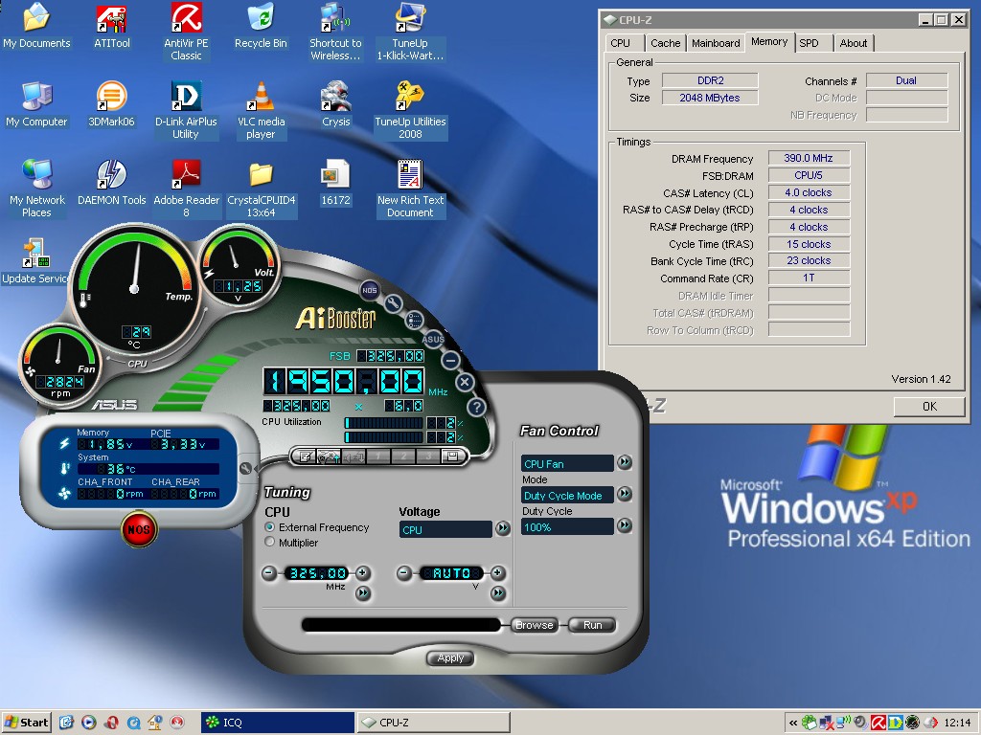The image size is (981, 735).
Task: Switch to the Cache tab in CPU-Z
Action: (665, 43)
